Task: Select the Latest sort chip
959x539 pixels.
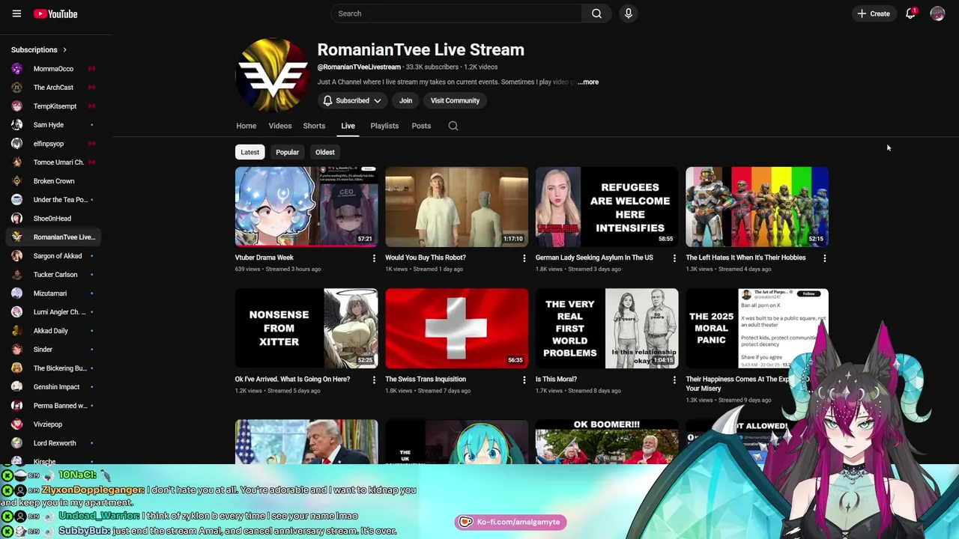Action: [249, 152]
